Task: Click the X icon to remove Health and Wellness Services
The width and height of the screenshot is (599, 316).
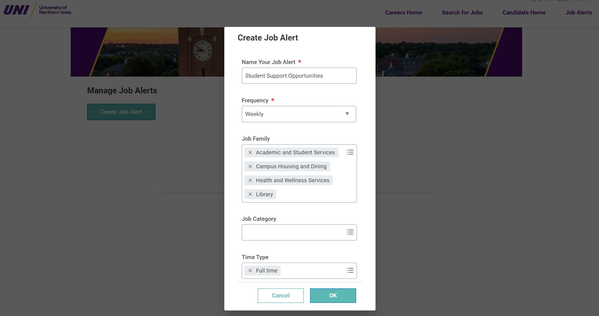Action: click(249, 180)
